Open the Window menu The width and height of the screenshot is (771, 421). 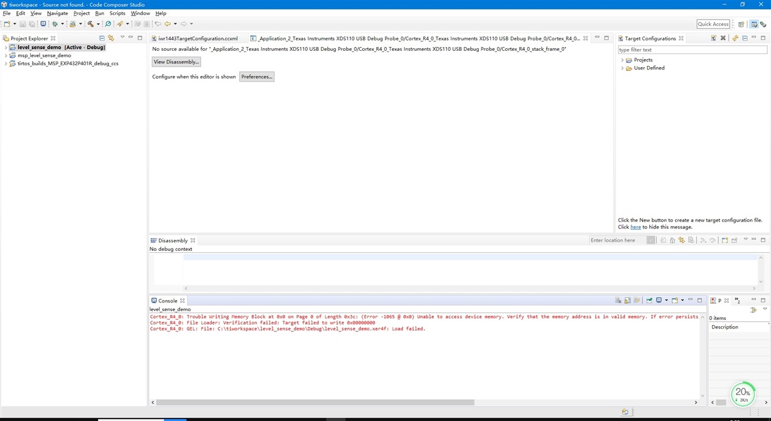point(140,13)
